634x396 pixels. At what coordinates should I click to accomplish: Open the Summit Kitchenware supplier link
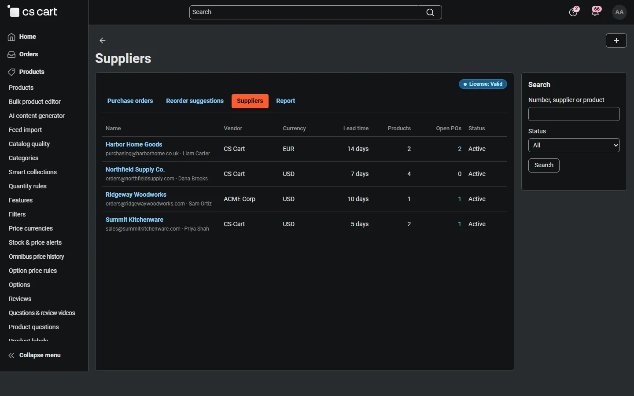point(134,220)
